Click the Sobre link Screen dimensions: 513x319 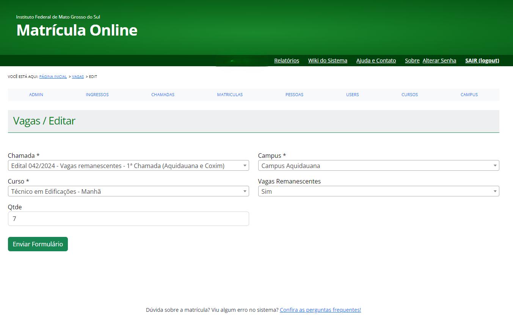click(412, 61)
